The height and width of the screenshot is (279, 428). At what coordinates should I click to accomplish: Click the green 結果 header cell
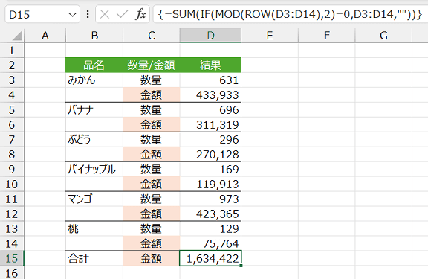[210, 65]
